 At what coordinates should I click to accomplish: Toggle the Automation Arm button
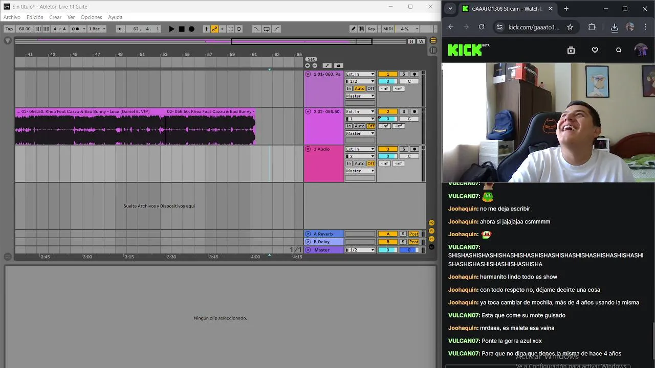[x=214, y=29]
